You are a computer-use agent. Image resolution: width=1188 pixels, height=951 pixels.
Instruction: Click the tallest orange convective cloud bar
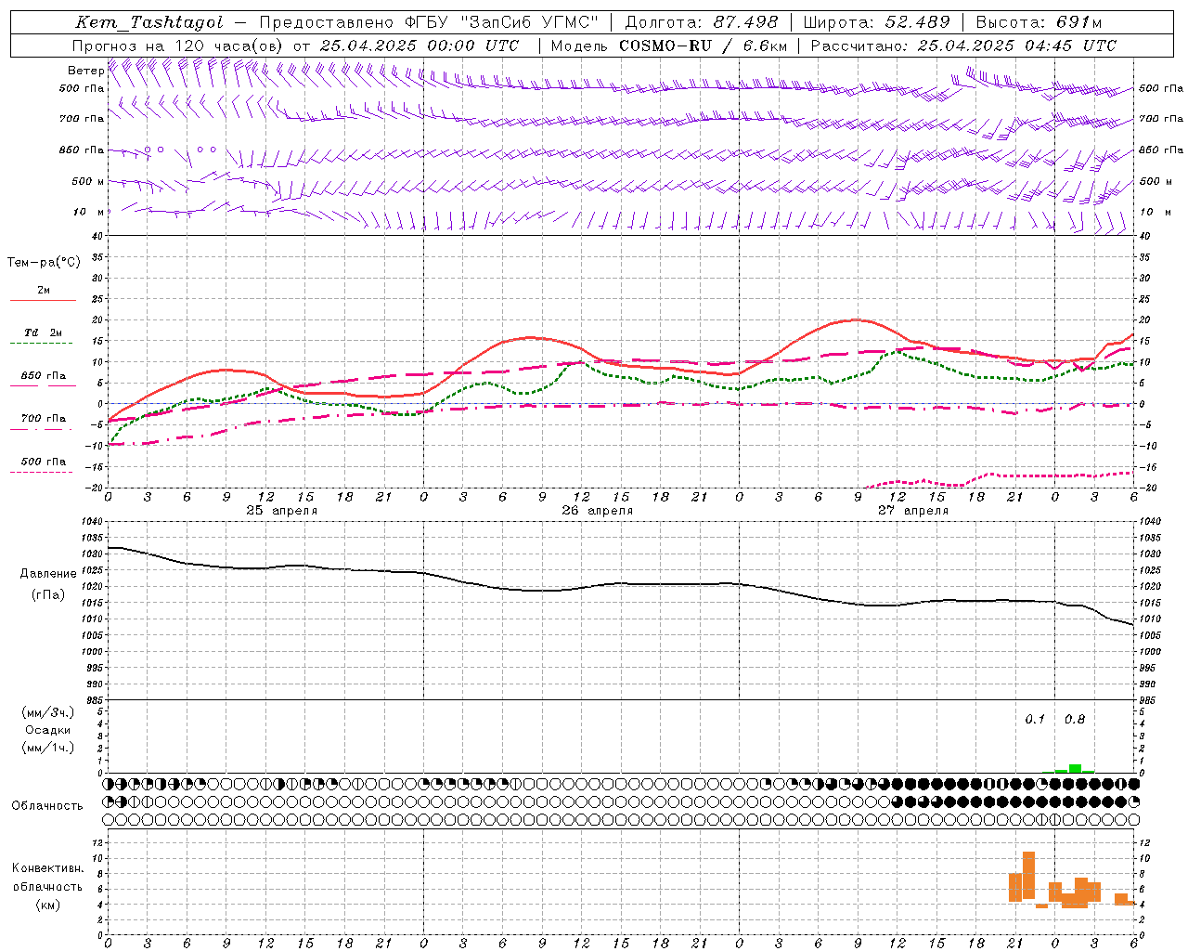pyautogui.click(x=1028, y=875)
